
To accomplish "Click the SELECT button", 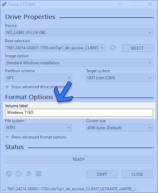I will tap(137, 48).
